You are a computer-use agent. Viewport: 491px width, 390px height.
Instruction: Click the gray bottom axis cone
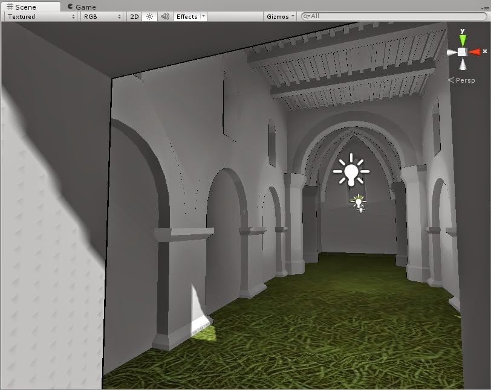coord(463,64)
